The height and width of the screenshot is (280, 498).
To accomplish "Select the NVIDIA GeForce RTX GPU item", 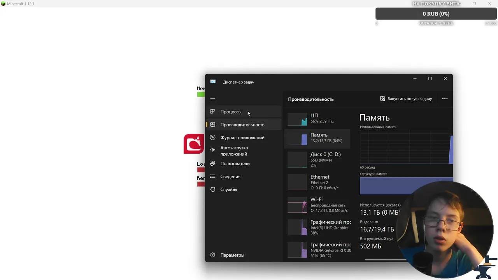I will (317, 250).
